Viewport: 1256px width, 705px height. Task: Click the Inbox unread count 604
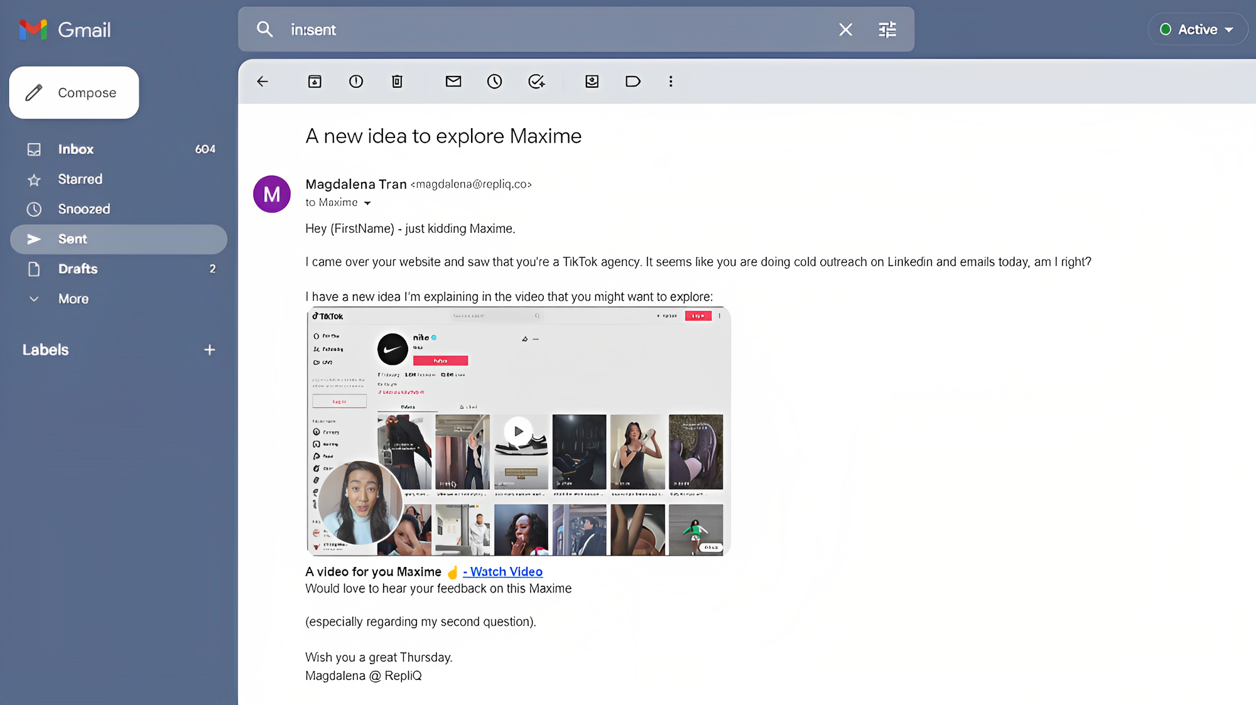pyautogui.click(x=205, y=149)
